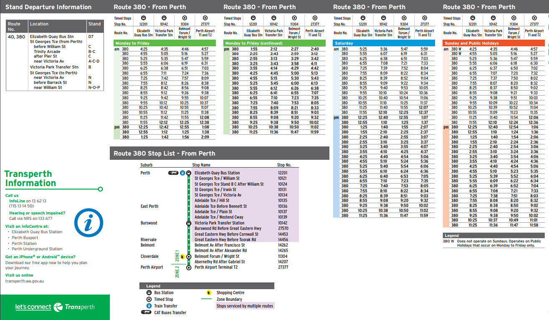Click blue train transfer icon beside Elizabeth Quay Bus Station
This screenshot has height=320, width=549.
coord(182,173)
